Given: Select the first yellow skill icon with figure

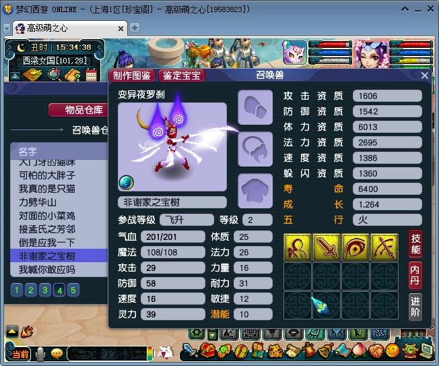Looking at the screenshot, I should click(x=298, y=247).
